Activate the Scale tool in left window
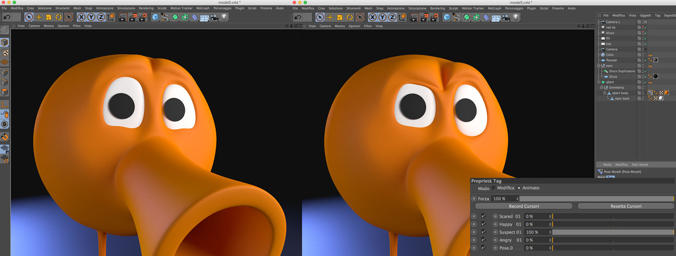Screen dimensions: 676x256 point(48,17)
